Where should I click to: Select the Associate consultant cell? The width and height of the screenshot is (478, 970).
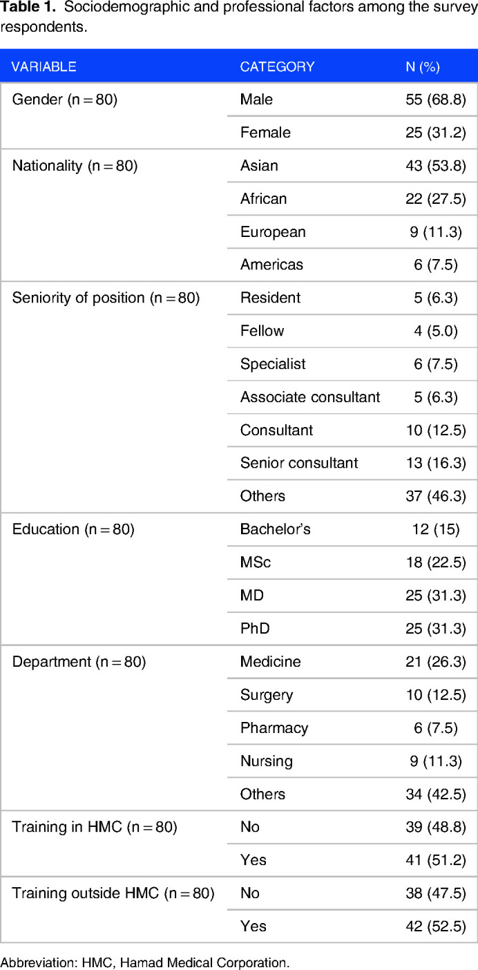[310, 397]
